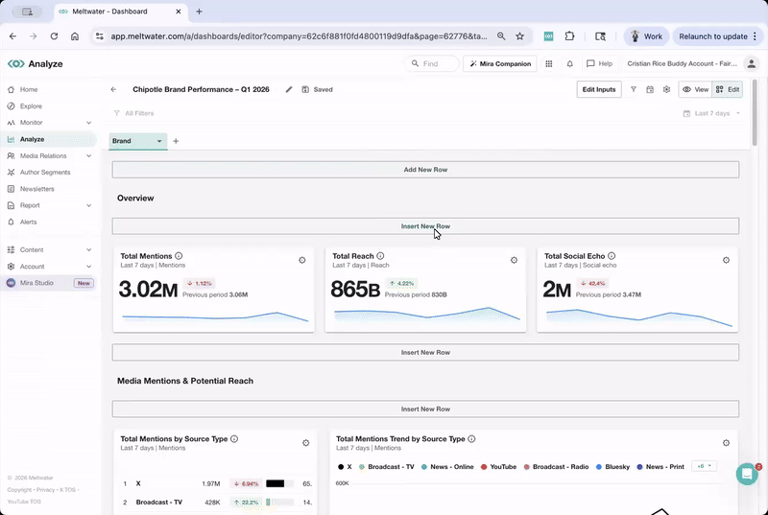Image resolution: width=768 pixels, height=515 pixels.
Task: Toggle Bluesky series in legend
Action: pyautogui.click(x=612, y=467)
